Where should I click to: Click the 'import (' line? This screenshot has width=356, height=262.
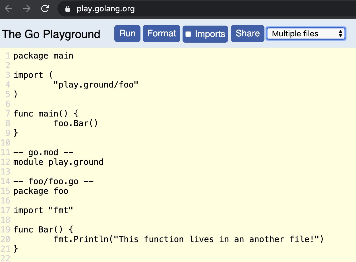[x=33, y=75]
